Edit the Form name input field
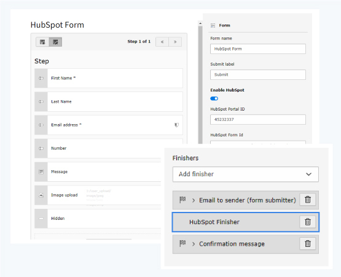 [258, 49]
